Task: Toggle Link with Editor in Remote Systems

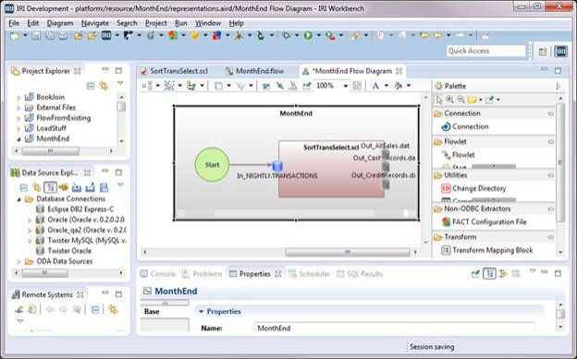Action: 113,309
